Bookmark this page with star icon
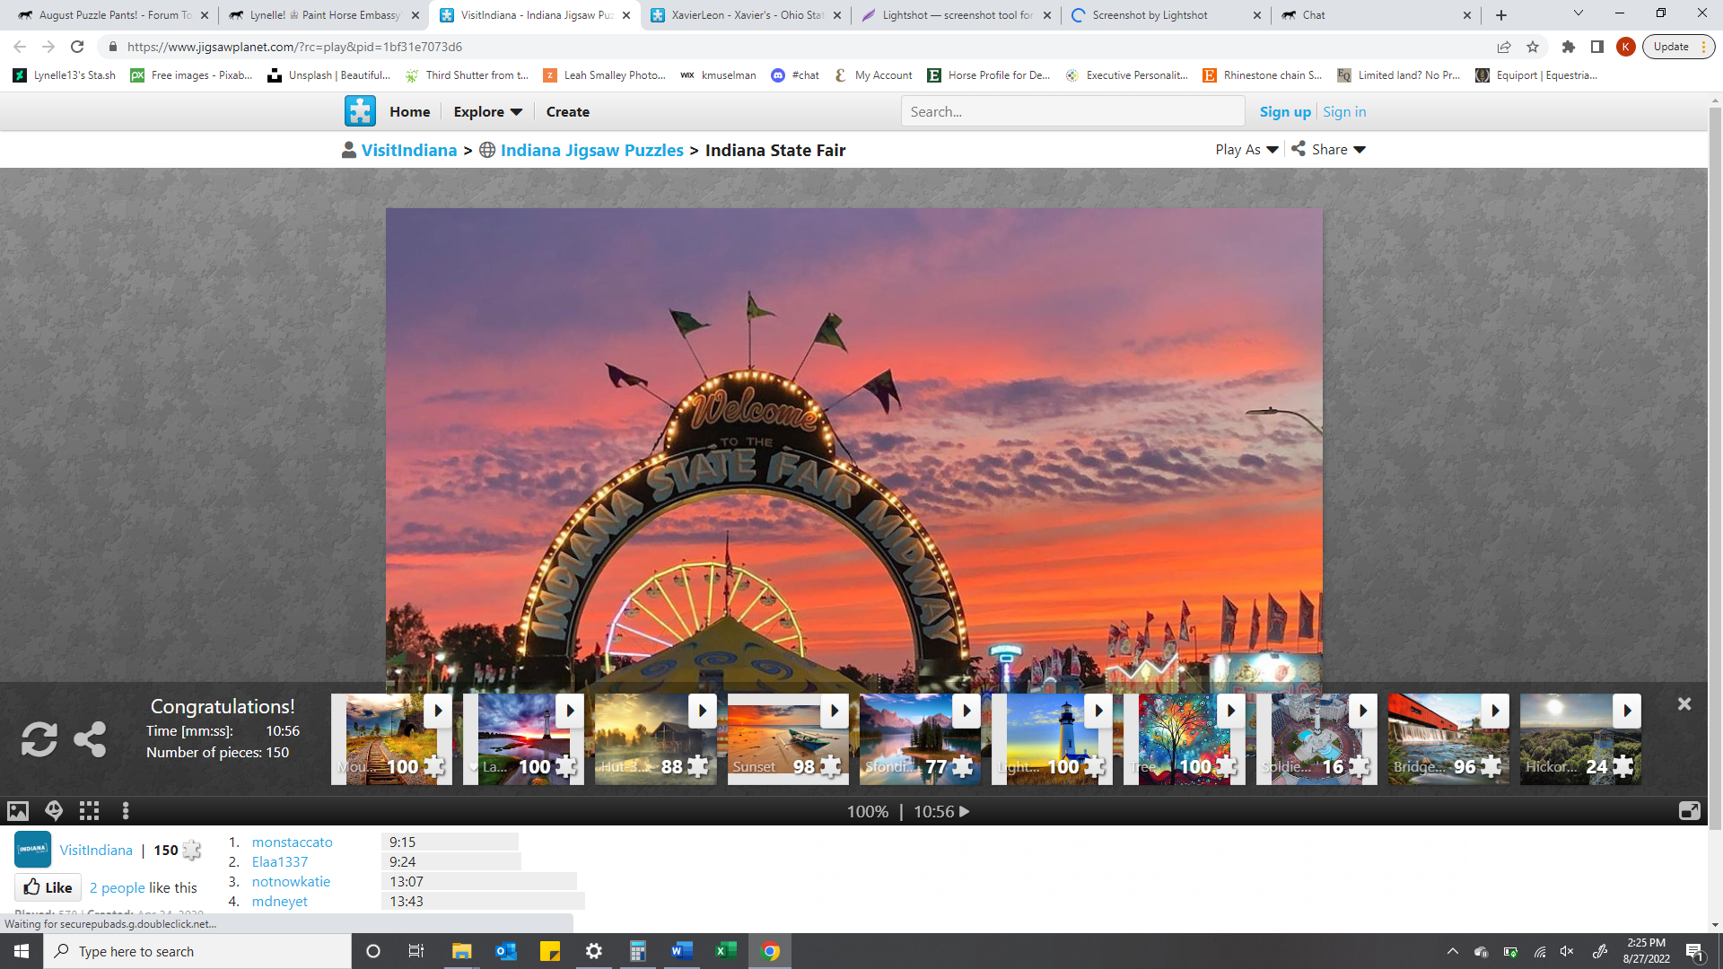The image size is (1723, 969). [x=1533, y=47]
